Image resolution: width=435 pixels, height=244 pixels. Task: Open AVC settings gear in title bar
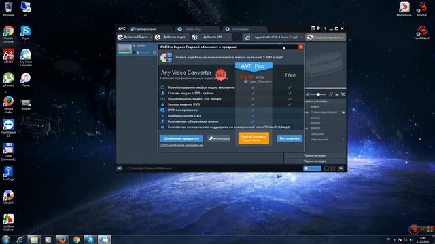(319, 28)
